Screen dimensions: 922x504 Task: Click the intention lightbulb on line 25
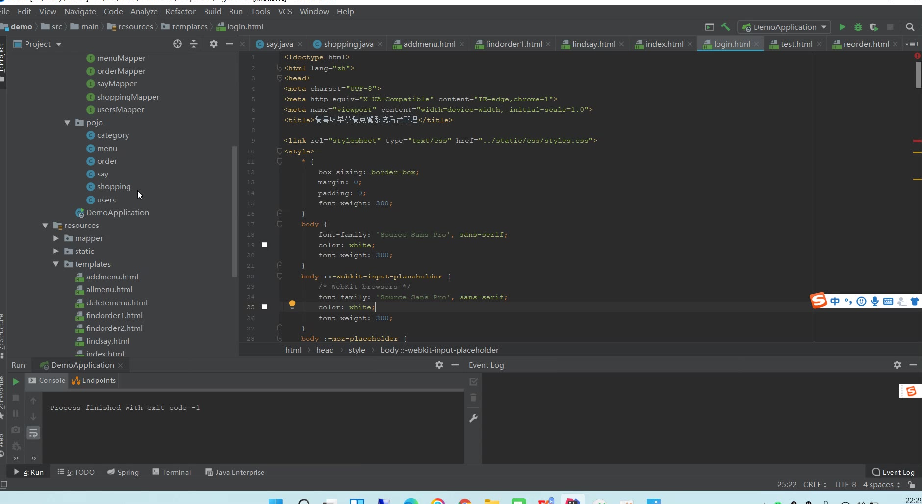click(292, 304)
